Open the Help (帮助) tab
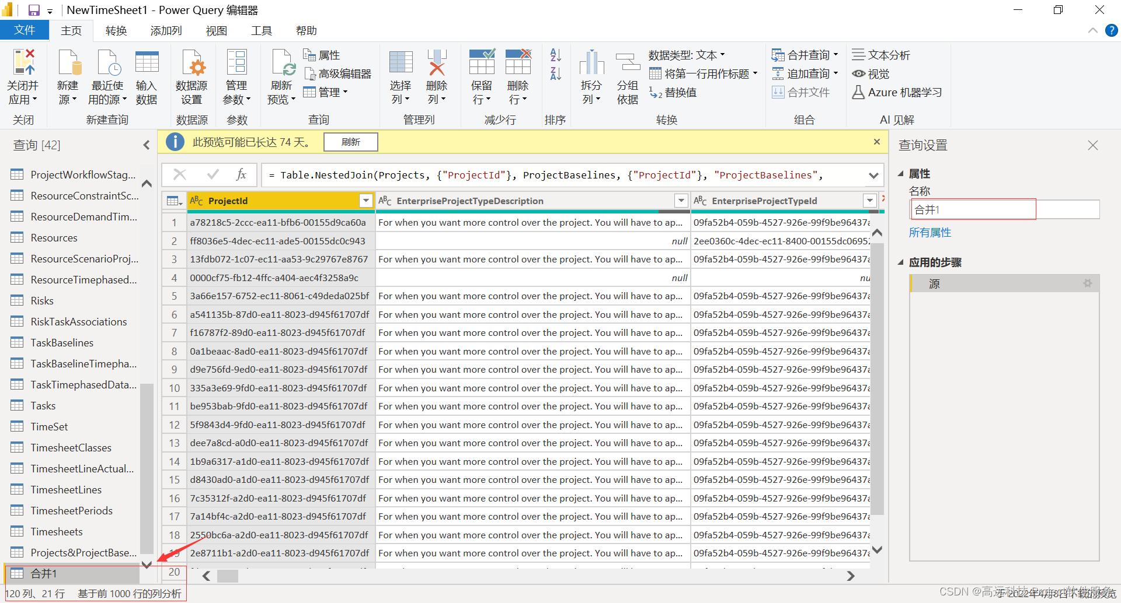The height and width of the screenshot is (603, 1121). click(307, 30)
